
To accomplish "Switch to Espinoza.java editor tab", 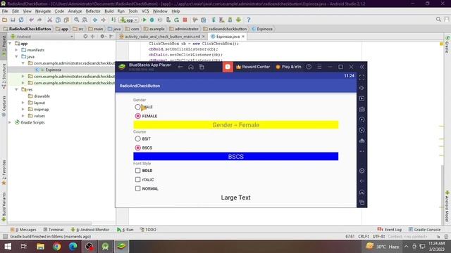I will click(228, 37).
